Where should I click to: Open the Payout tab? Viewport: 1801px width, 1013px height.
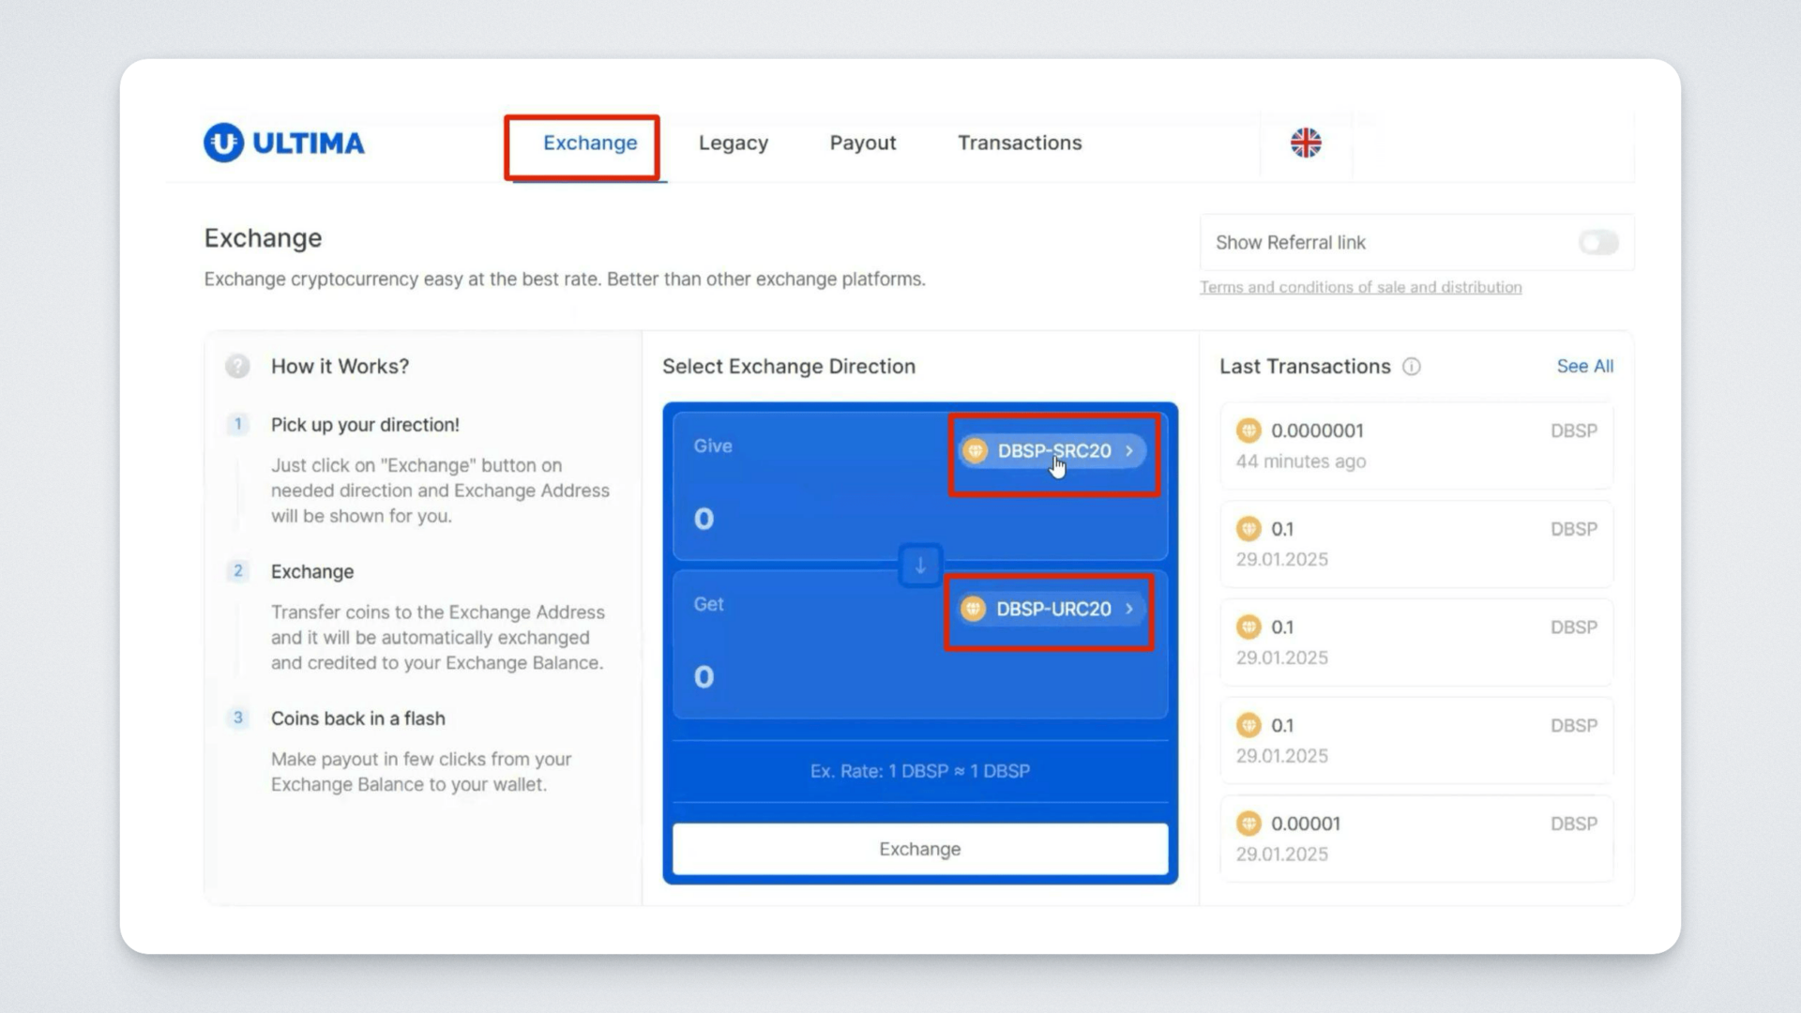point(862,143)
